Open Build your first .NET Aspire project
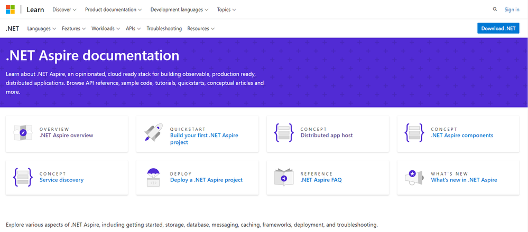 pyautogui.click(x=204, y=139)
